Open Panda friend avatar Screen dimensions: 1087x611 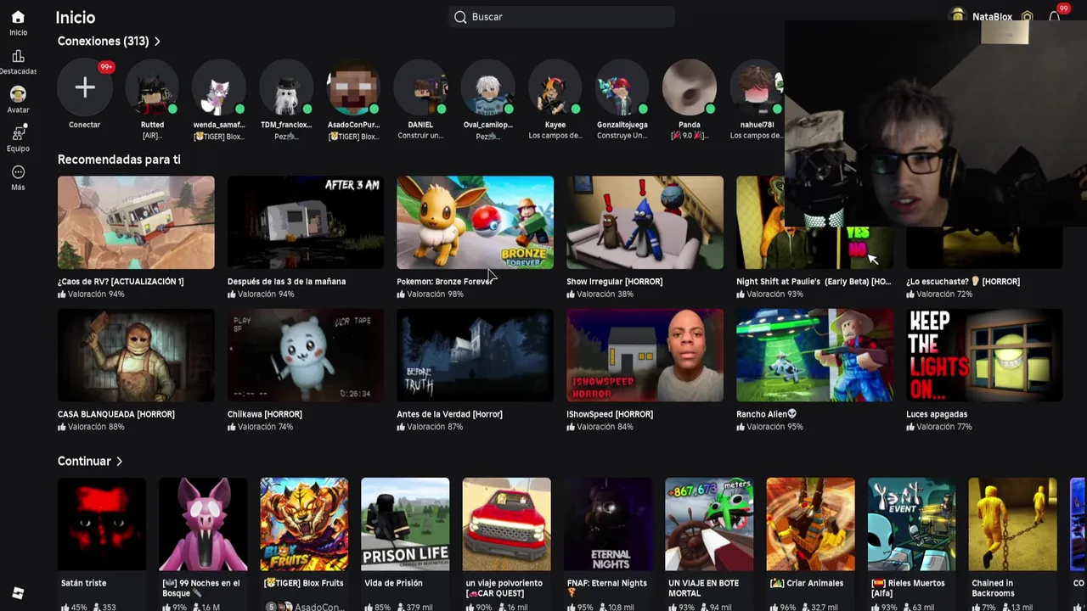tap(689, 87)
